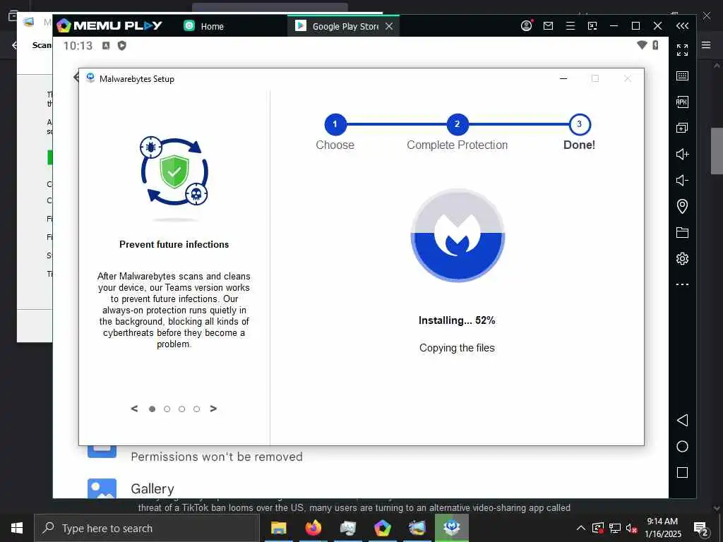Open the taskbar clock showing 9:14 AM
The image size is (723, 542).
662,528
